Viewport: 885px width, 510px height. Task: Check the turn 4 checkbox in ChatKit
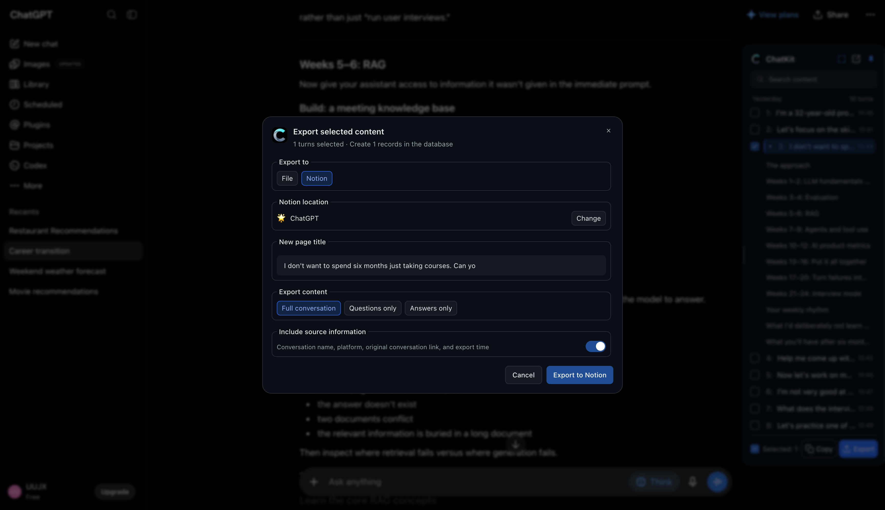[x=755, y=358]
